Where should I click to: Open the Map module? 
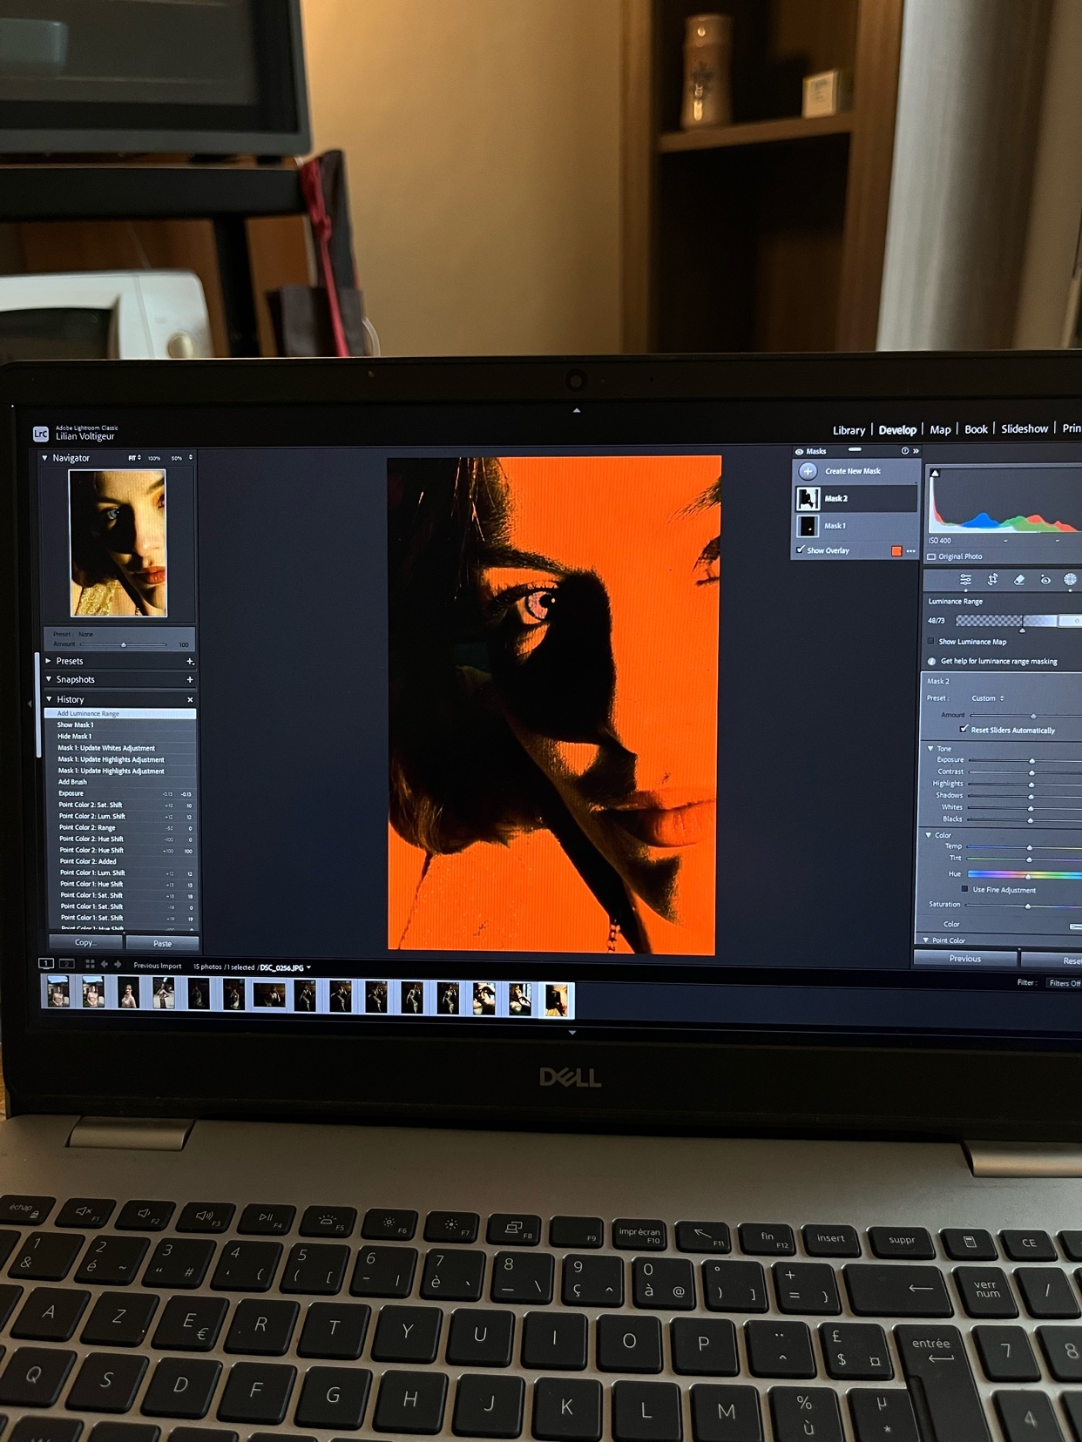[x=940, y=430]
